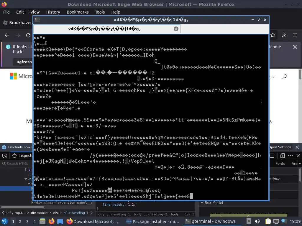The image size is (302, 226).
Task: Focus the Search HTML field
Action: (17, 164)
